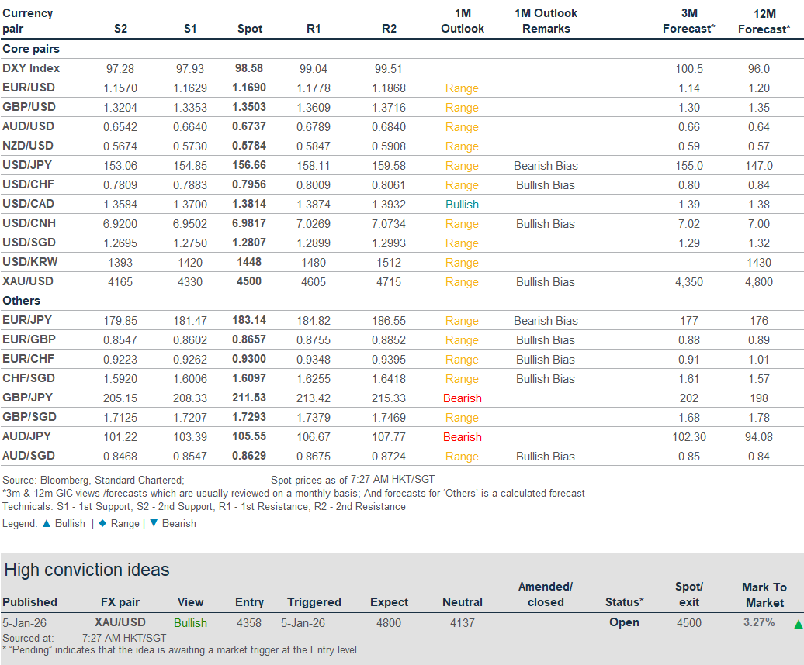Click the Range diamond in the legend
804x665 pixels.
[x=102, y=524]
